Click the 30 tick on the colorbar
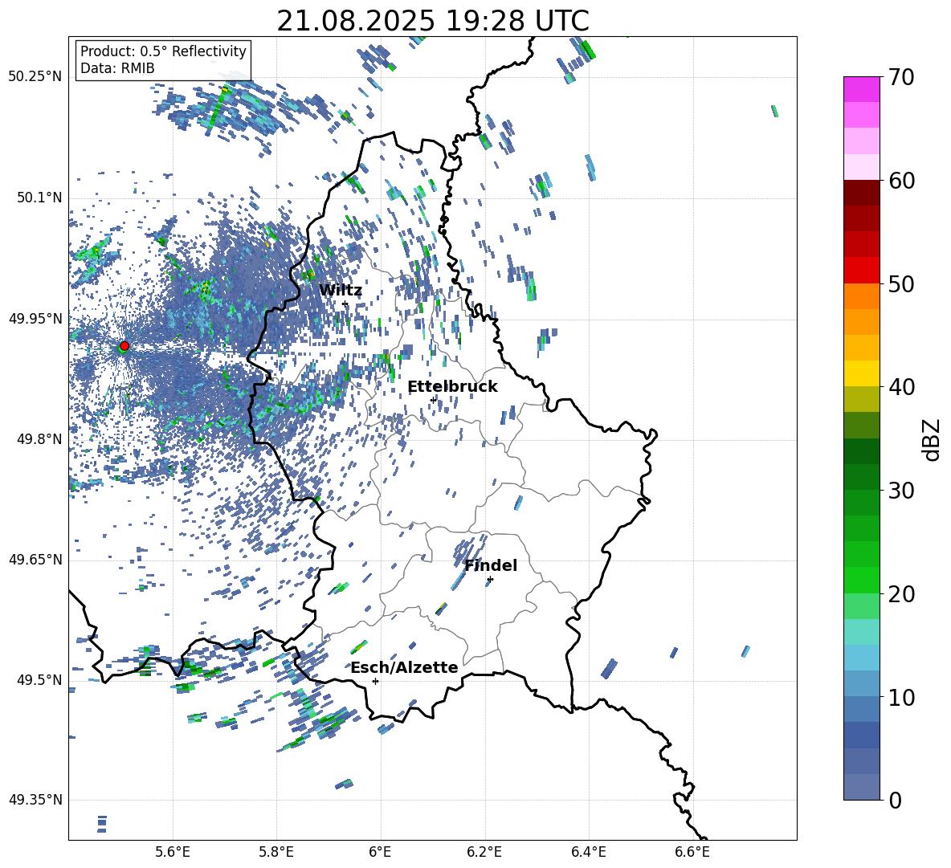The height and width of the screenshot is (868, 951). [x=901, y=491]
